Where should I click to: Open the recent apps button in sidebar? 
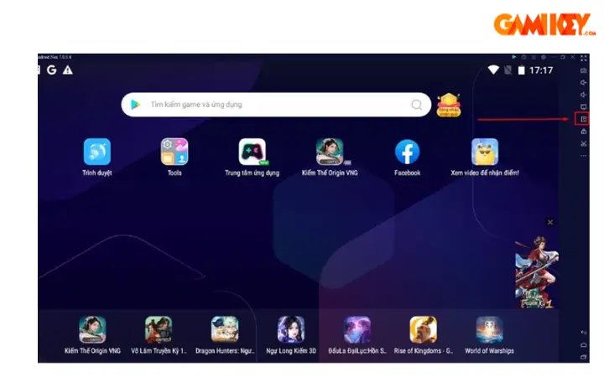pyautogui.click(x=584, y=357)
